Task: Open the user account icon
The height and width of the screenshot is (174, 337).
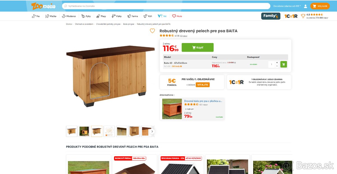Action: pos(306,6)
